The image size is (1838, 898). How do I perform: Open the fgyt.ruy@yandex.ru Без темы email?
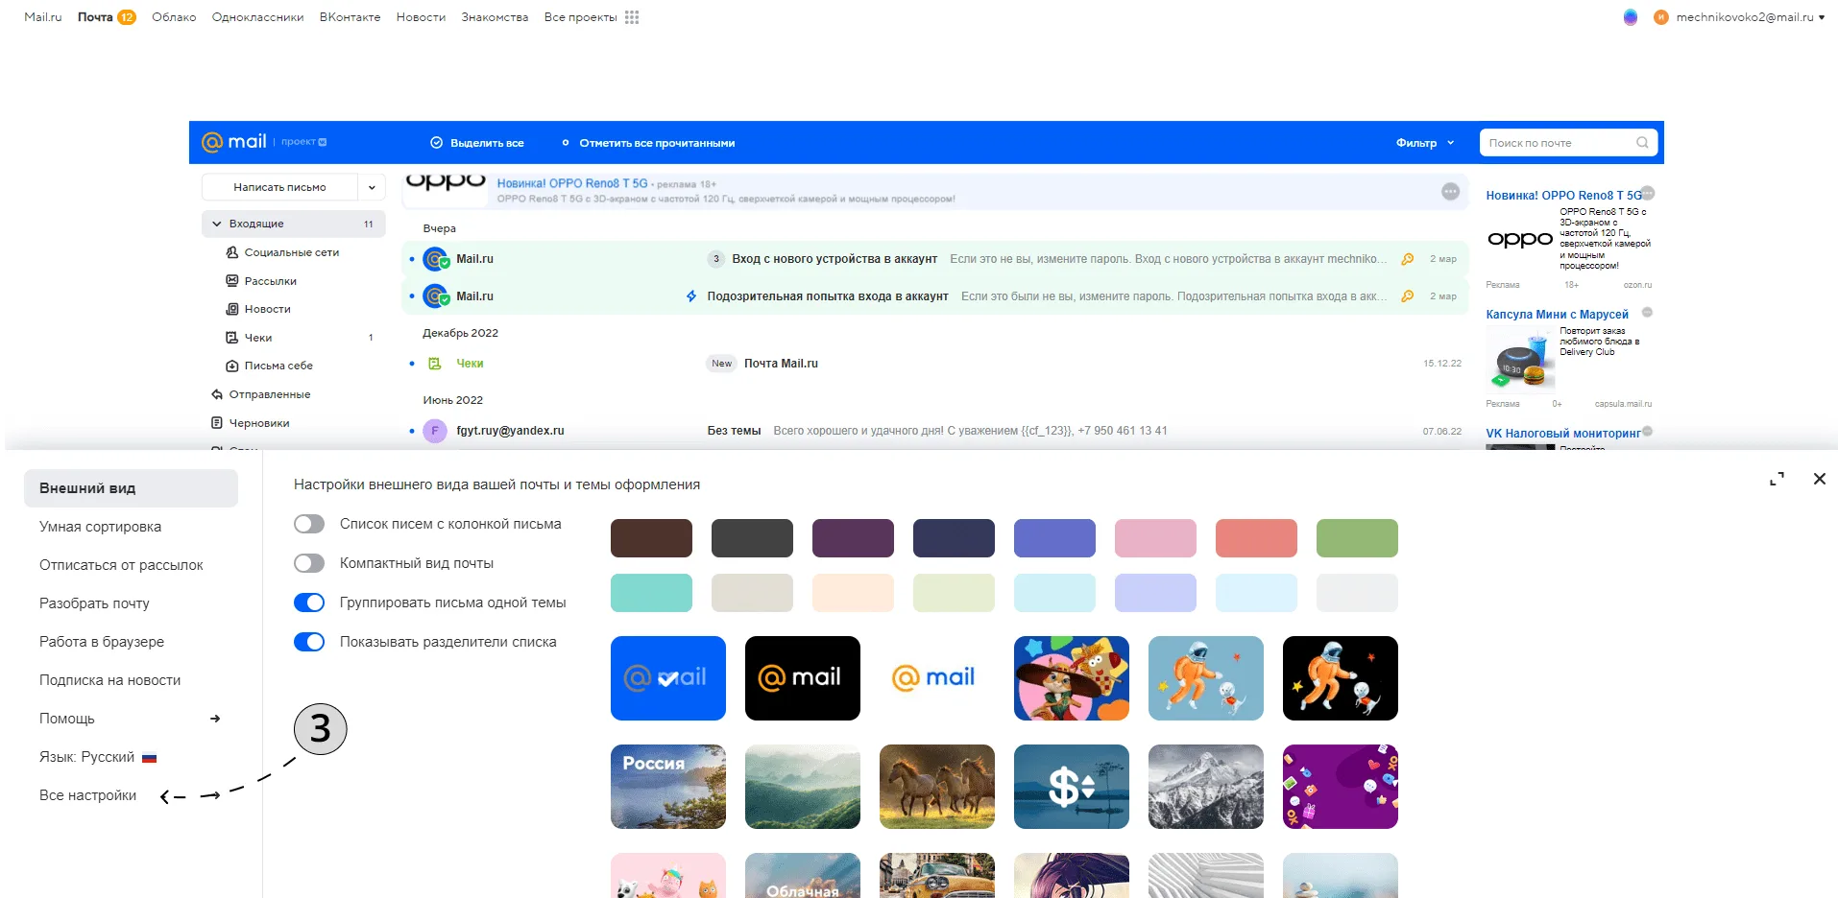point(936,431)
